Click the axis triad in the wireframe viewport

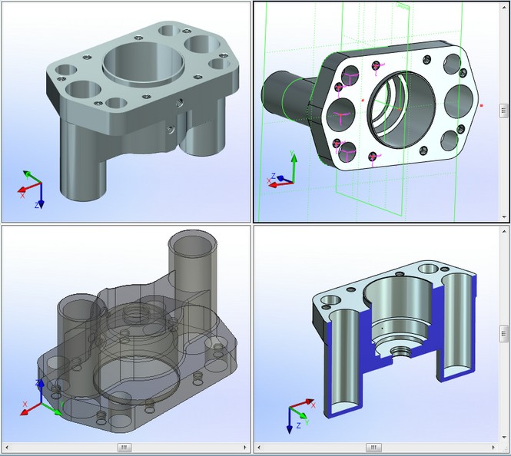tap(41, 398)
